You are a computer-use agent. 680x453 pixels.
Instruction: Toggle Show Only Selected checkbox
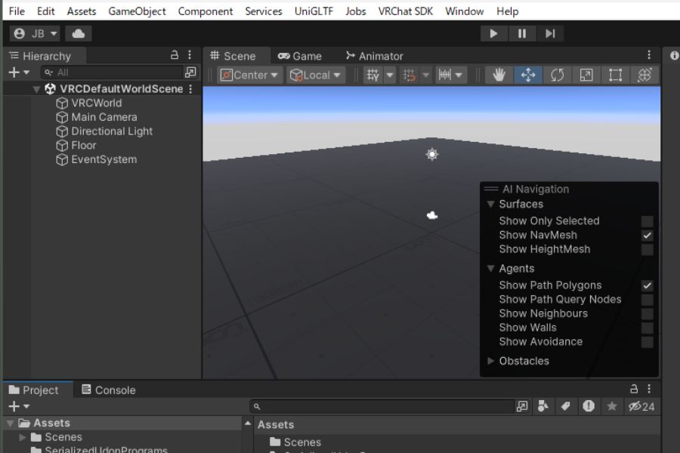click(647, 221)
